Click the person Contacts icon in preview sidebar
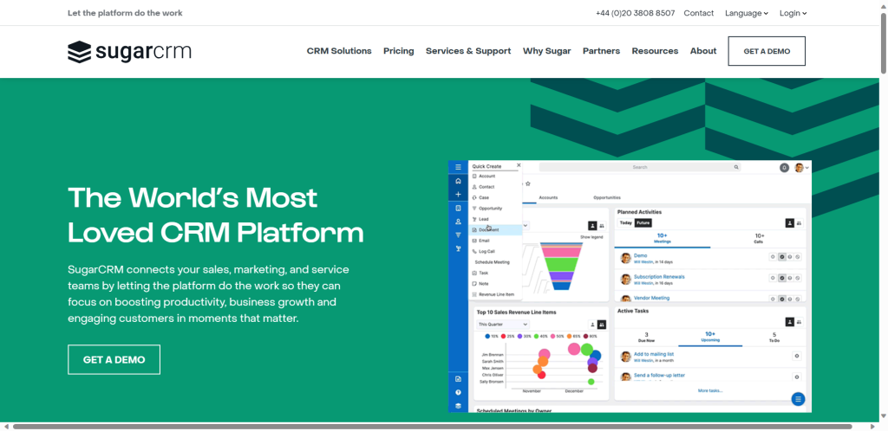 (458, 222)
